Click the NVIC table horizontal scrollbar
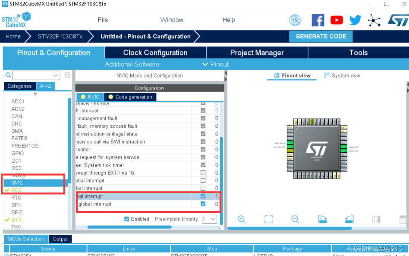Screen dimensions: 409x256 click(x=129, y=227)
